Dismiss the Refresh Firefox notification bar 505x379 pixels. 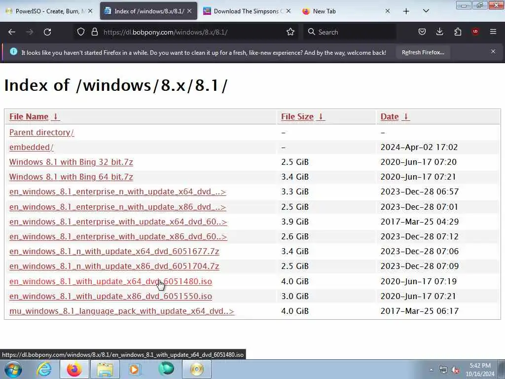tap(493, 51)
